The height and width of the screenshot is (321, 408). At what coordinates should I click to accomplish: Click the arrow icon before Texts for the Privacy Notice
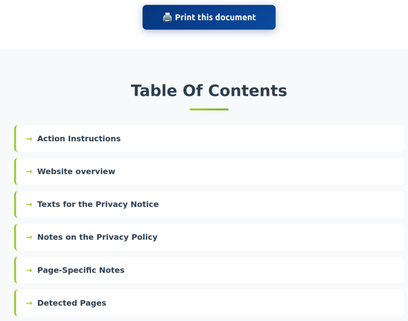tap(29, 204)
